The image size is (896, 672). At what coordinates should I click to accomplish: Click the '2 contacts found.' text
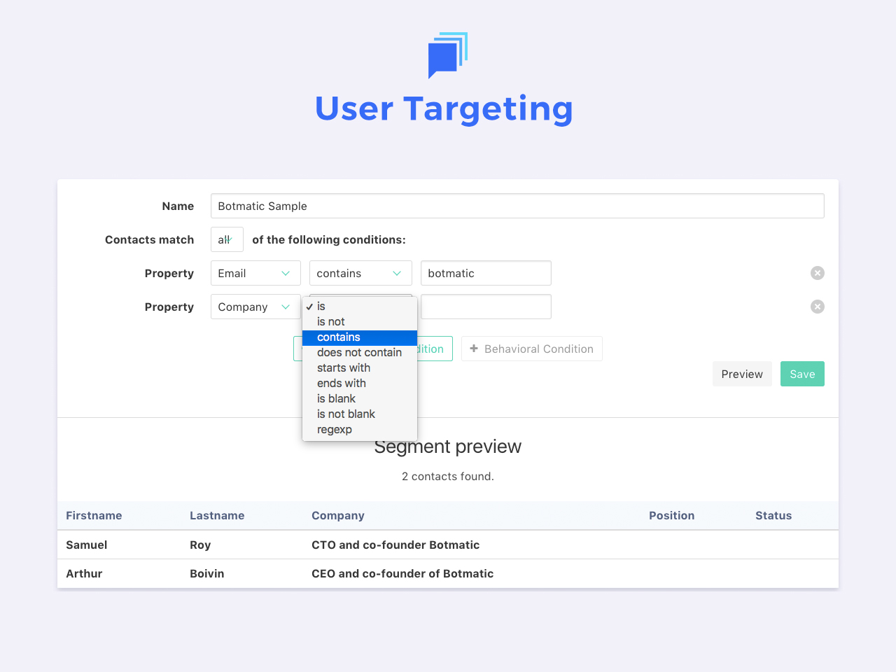(x=448, y=476)
